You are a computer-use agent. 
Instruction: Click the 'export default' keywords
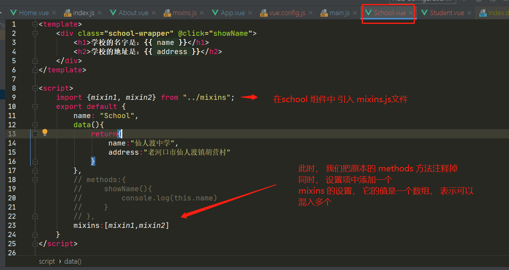[87, 107]
